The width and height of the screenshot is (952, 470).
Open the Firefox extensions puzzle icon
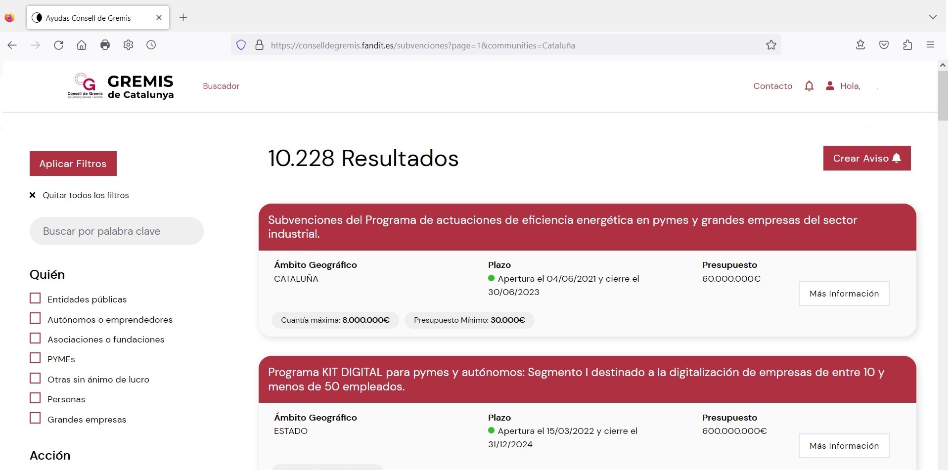(x=907, y=45)
